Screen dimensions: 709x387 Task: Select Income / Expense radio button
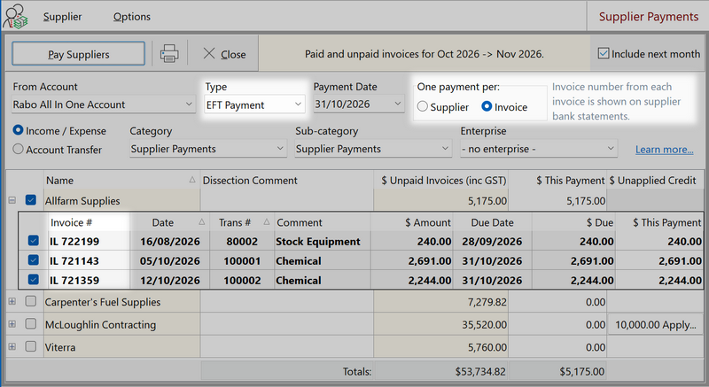click(18, 130)
